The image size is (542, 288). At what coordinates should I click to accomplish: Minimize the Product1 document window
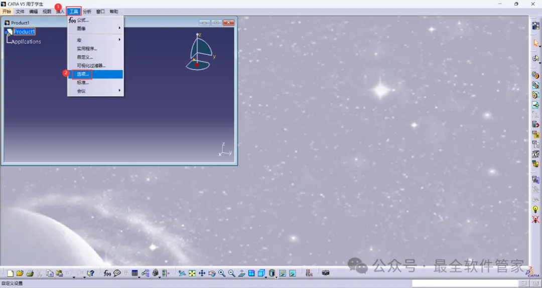204,23
